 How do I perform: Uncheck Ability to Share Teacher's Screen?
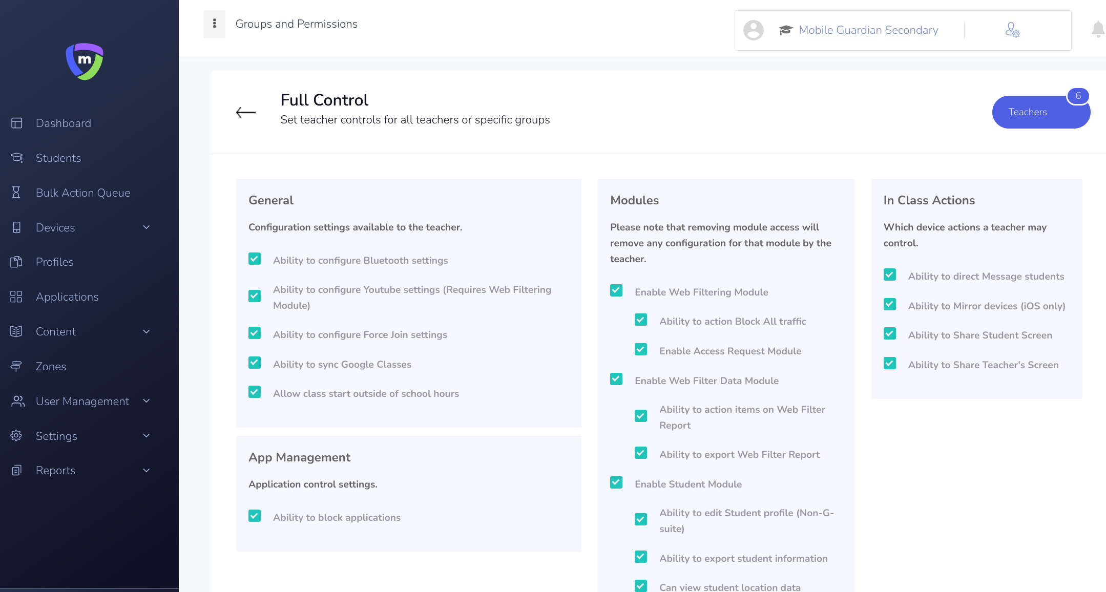tap(890, 364)
